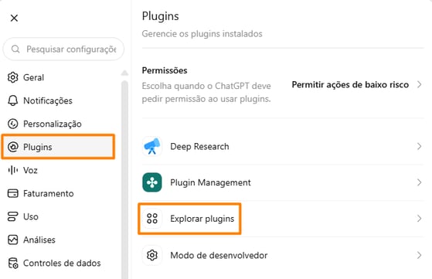
Task: Click the Análises chart icon
Action: point(12,240)
